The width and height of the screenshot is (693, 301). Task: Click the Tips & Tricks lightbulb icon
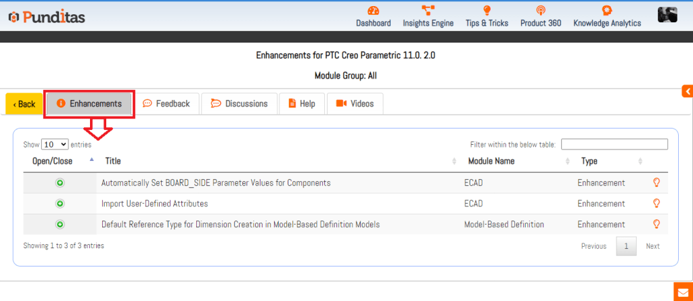(487, 11)
